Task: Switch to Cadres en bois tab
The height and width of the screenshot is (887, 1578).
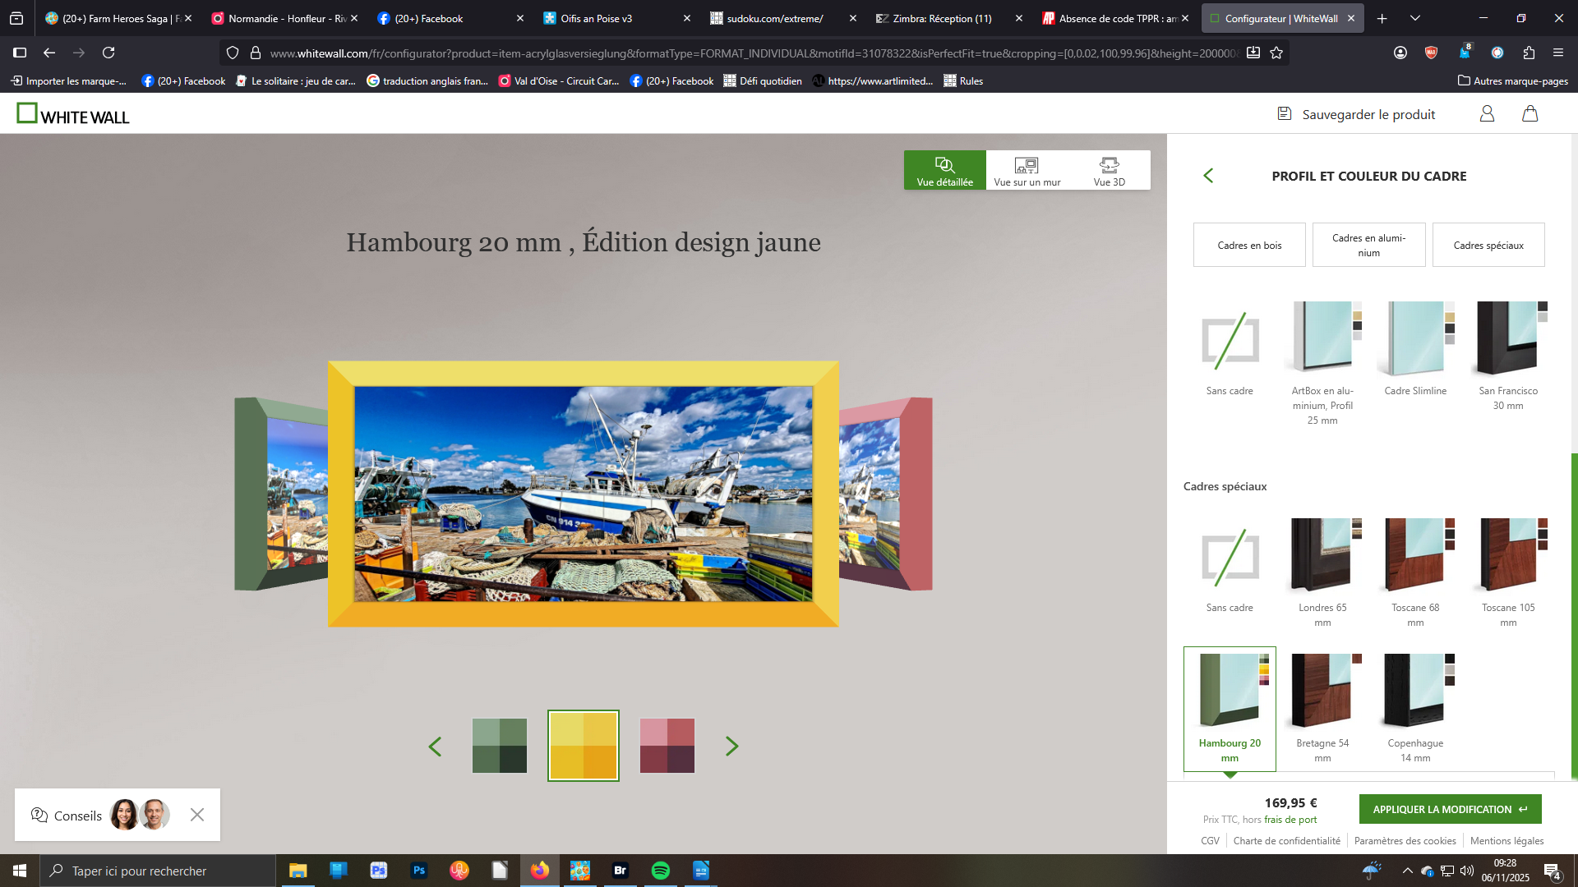Action: pos(1249,246)
